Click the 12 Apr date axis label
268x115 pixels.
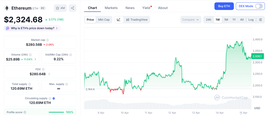[172, 113]
